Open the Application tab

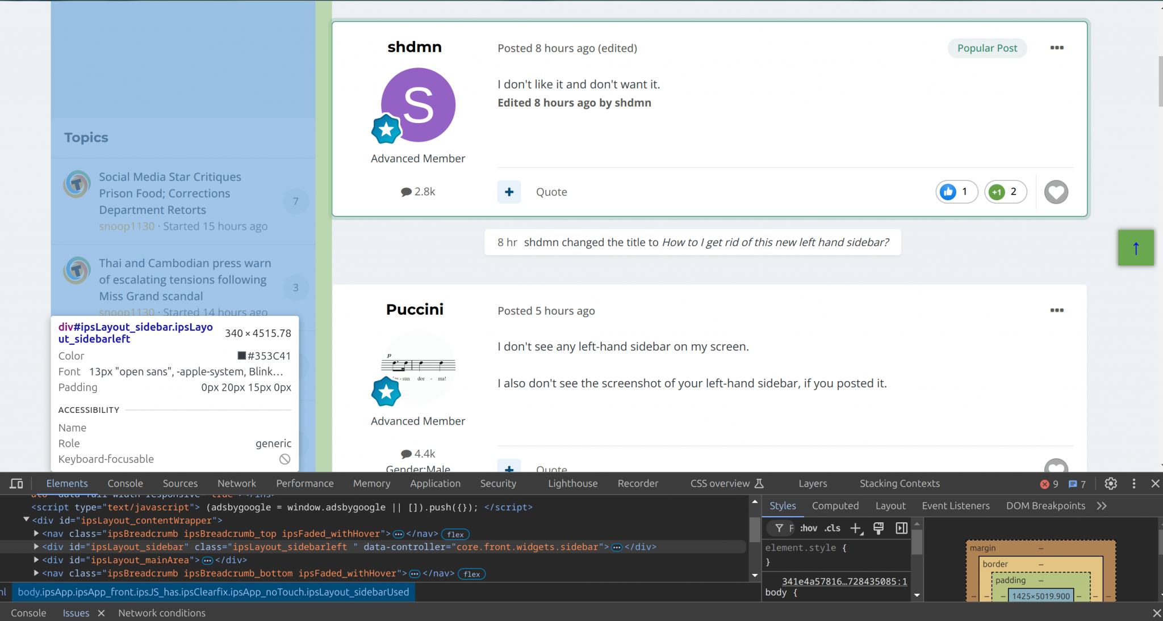point(435,484)
